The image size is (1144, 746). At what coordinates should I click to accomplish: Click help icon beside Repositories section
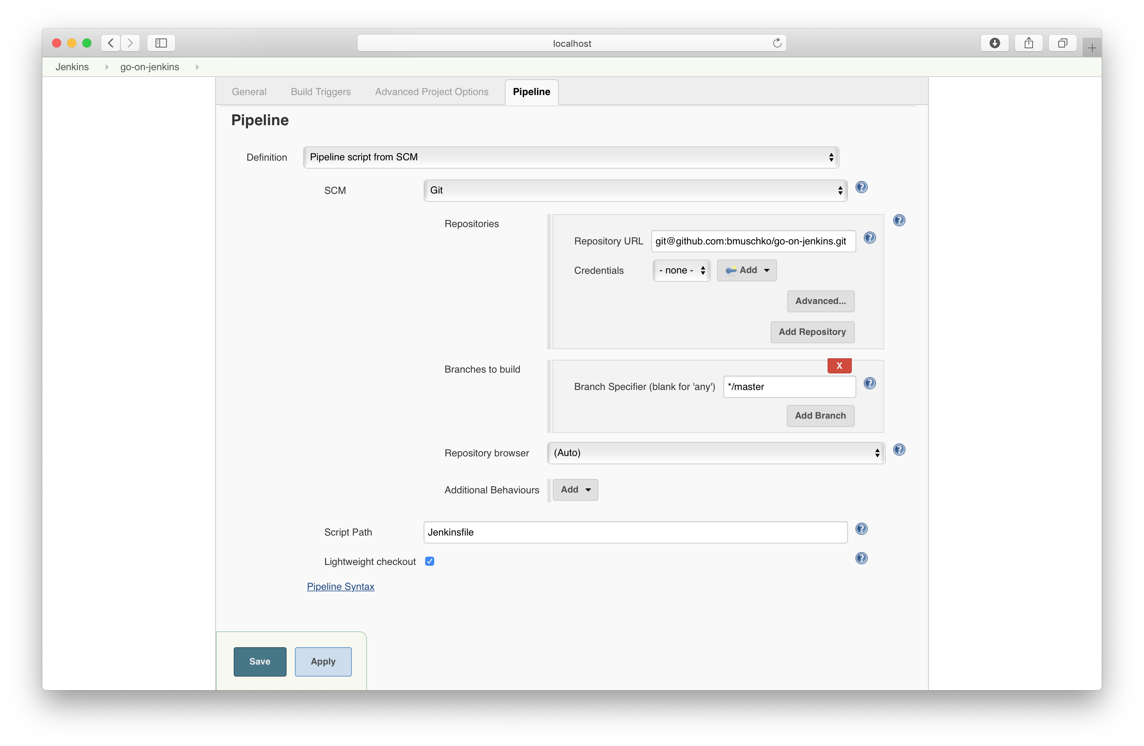898,220
